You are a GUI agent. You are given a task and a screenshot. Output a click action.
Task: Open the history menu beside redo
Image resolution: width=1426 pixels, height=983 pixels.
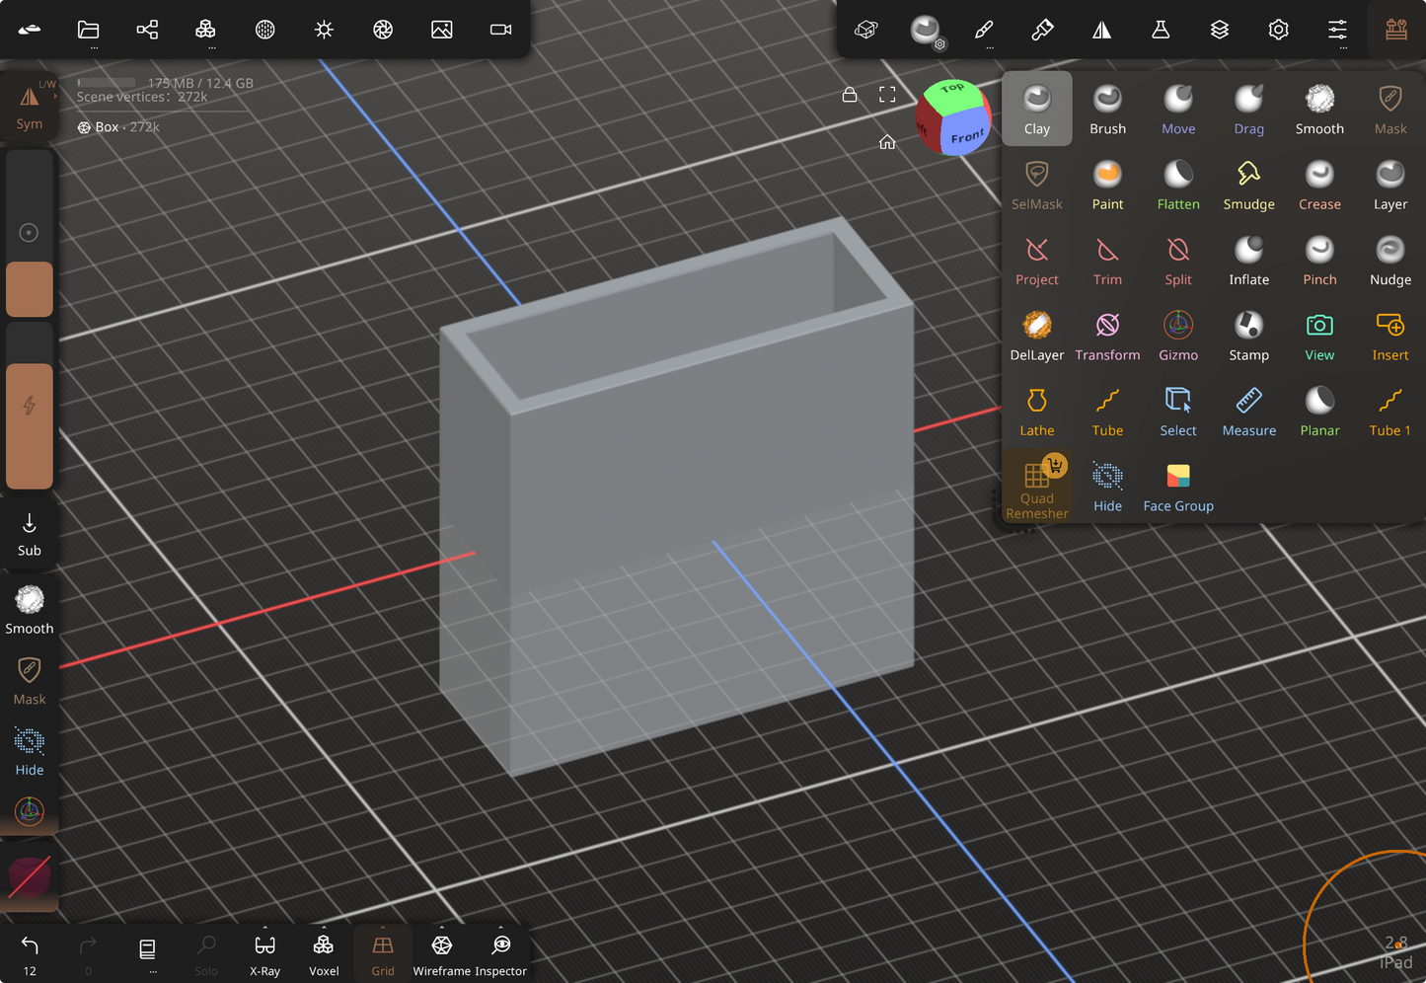coord(147,952)
